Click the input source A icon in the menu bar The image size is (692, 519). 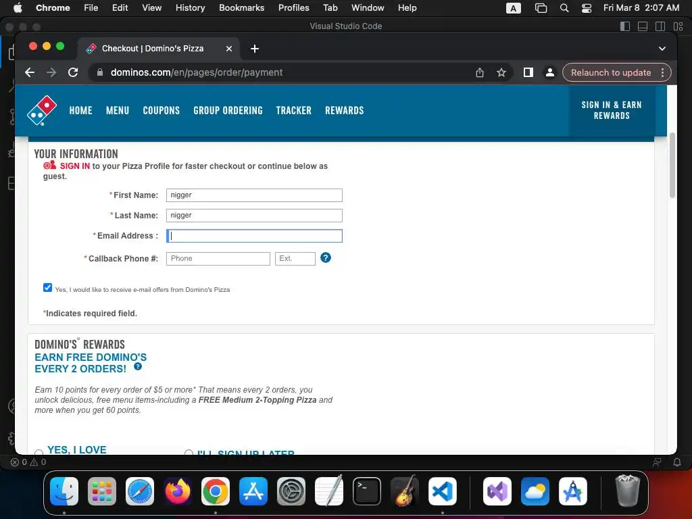click(514, 8)
